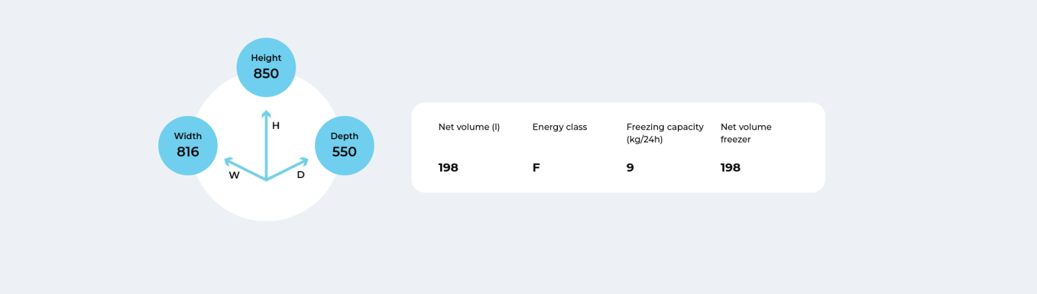This screenshot has height=294, width=1037.
Task: Click the D axis arrow
Action: coord(287,168)
